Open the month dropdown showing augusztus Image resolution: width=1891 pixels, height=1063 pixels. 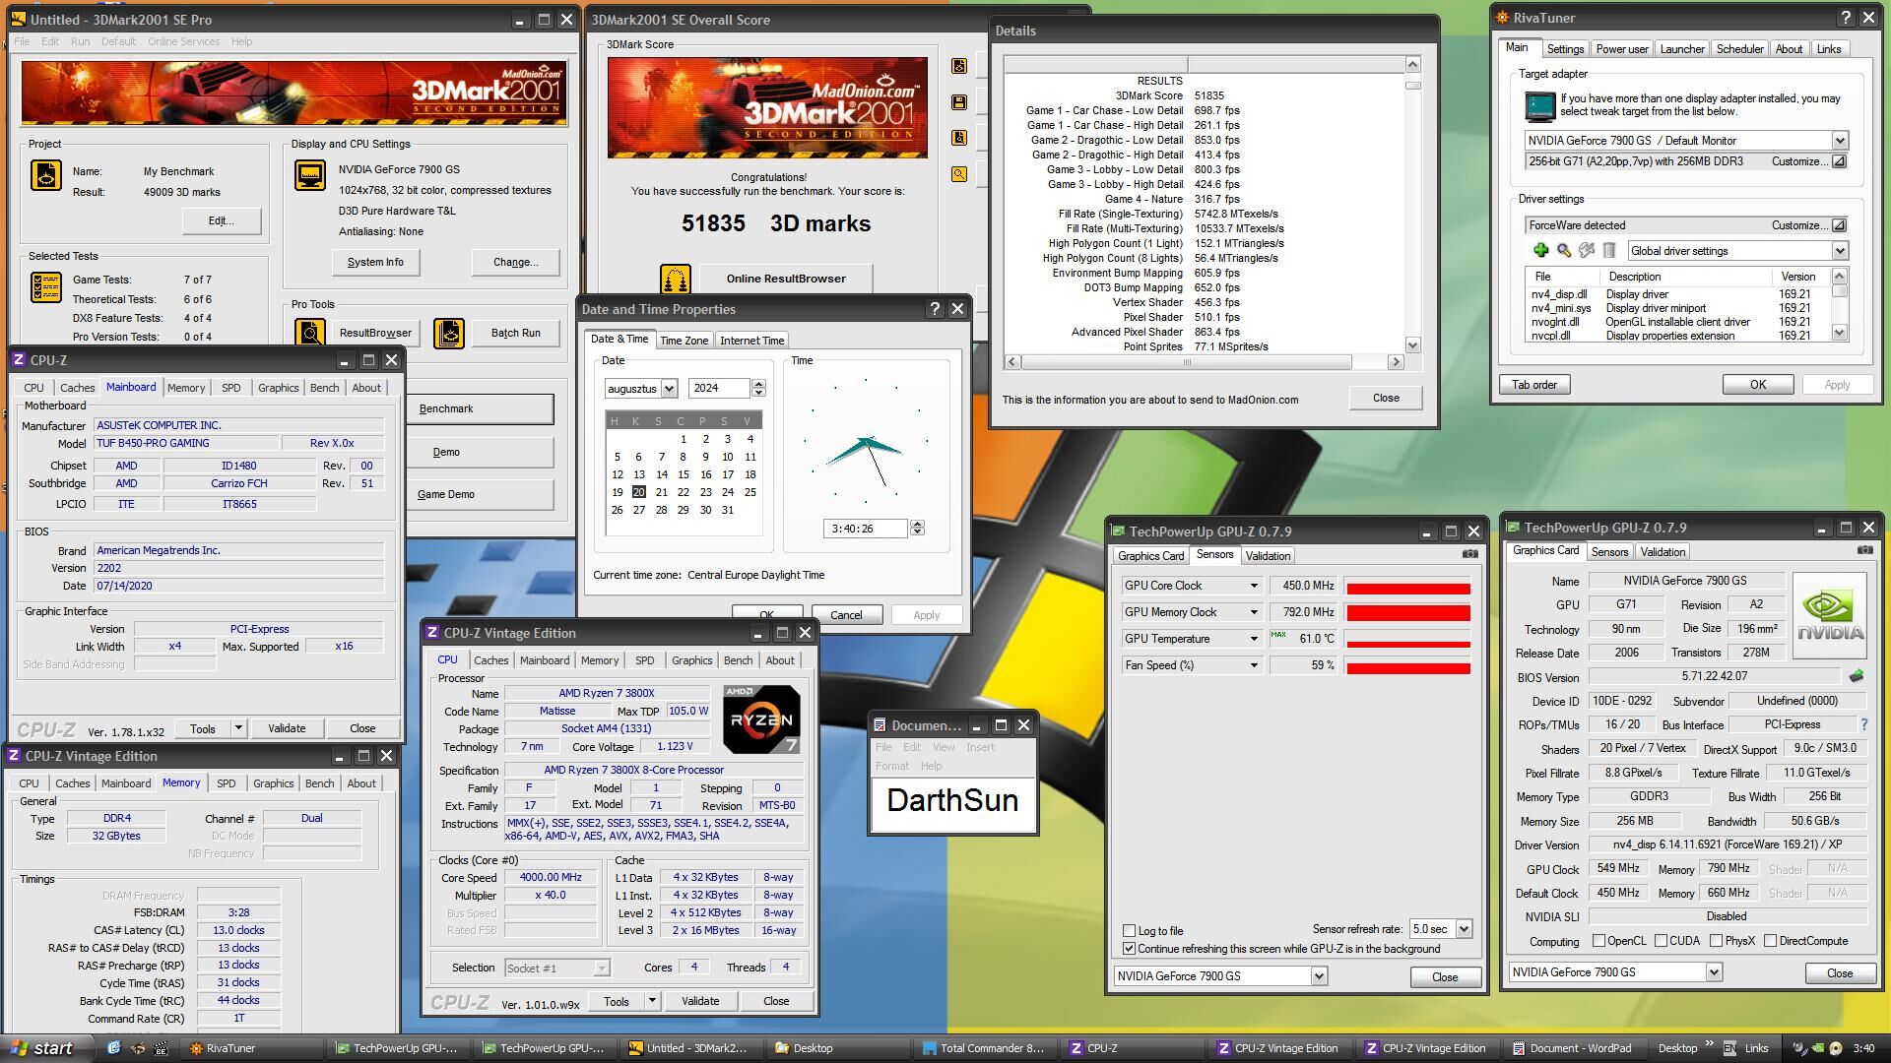[669, 389]
